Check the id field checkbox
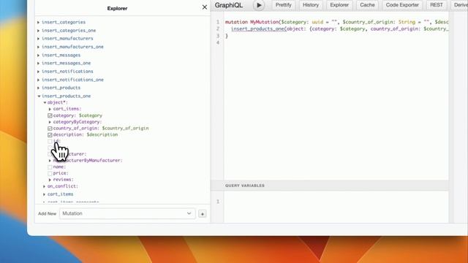This screenshot has width=468, height=263. pos(50,141)
